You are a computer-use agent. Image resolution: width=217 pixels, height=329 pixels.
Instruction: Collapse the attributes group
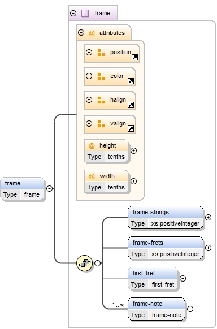click(x=81, y=33)
